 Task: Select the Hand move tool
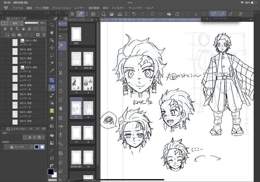tap(52, 32)
